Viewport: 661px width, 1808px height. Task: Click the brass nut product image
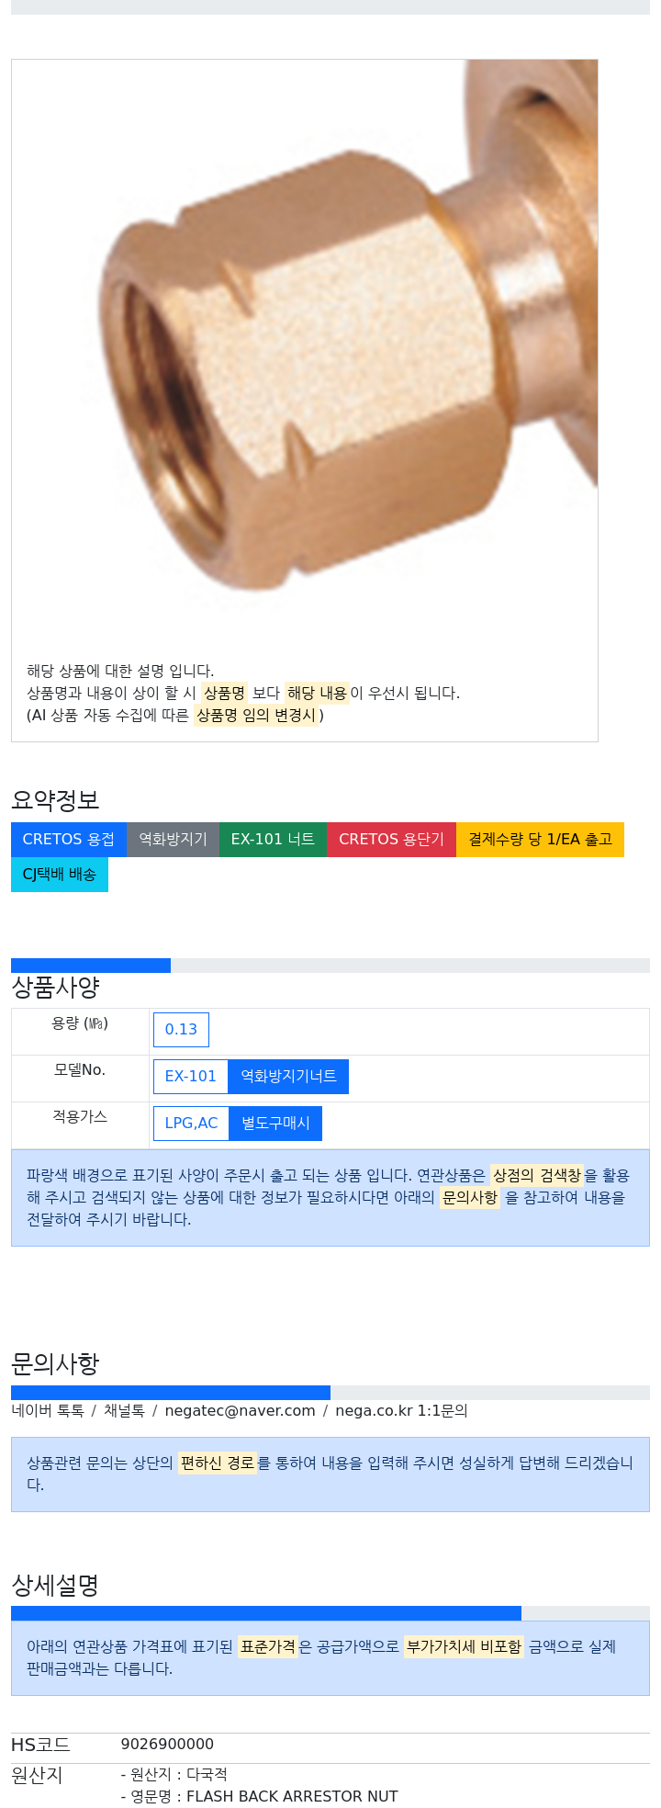coord(305,353)
